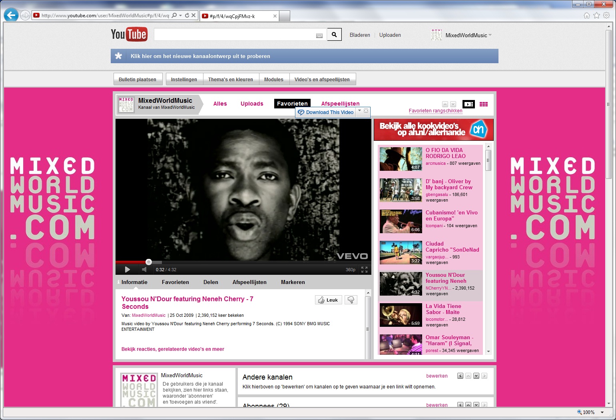Select the Favorieten channel tab
This screenshot has width=616, height=420.
[292, 104]
